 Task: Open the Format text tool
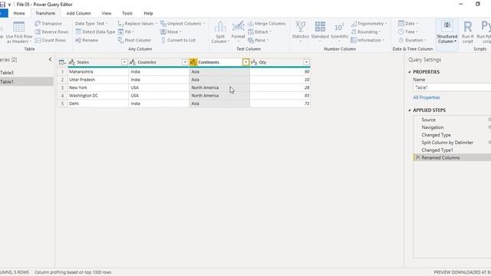pos(239,32)
